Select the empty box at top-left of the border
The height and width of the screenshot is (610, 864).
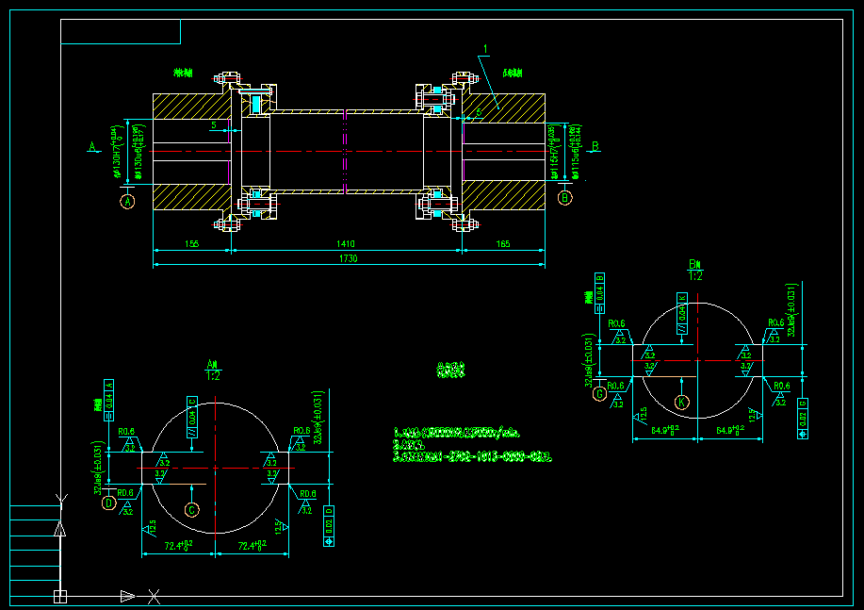(x=121, y=32)
